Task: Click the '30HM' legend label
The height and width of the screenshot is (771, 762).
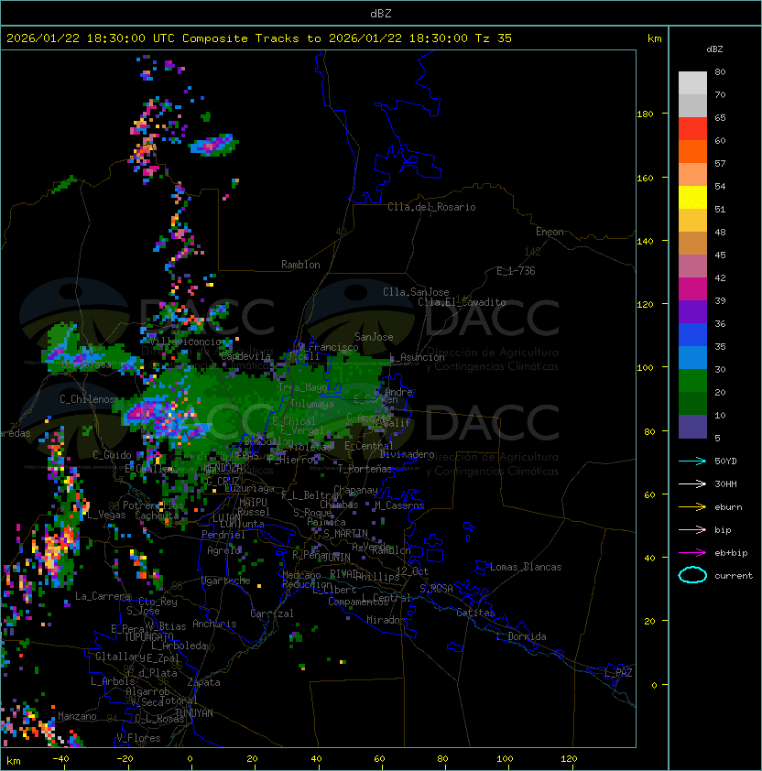Action: (725, 483)
